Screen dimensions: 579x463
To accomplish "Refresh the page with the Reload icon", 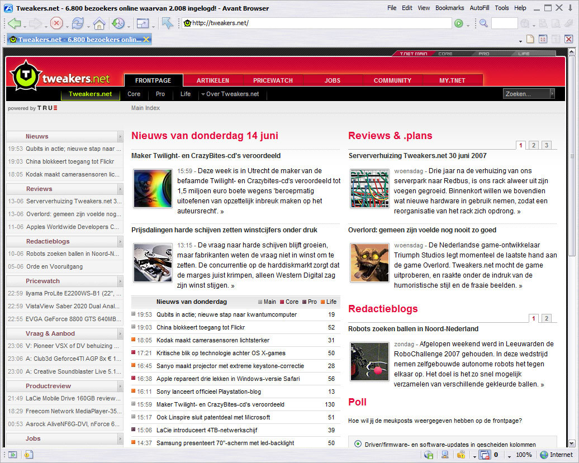I will coord(78,23).
